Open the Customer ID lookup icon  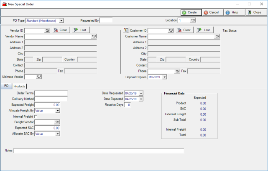[171, 30]
